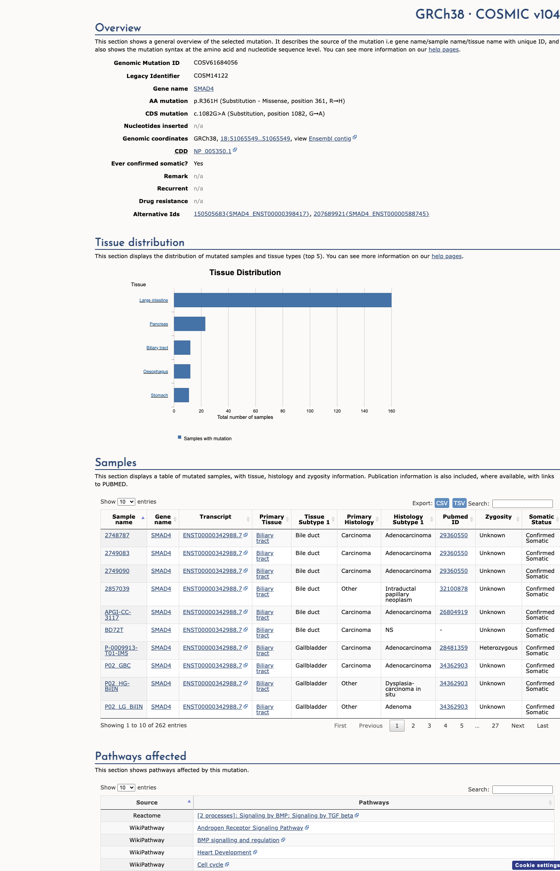The image size is (560, 871).
Task: Click sort arrows in Primary Histology header
Action: (377, 519)
